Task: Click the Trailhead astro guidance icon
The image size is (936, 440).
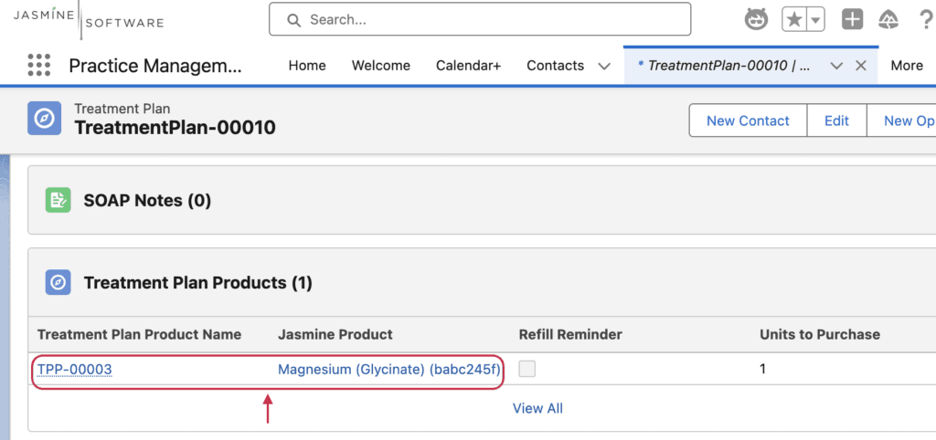Action: coord(756,20)
